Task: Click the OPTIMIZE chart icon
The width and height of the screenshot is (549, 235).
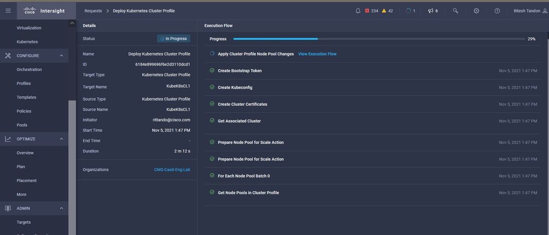Action: [x=8, y=139]
